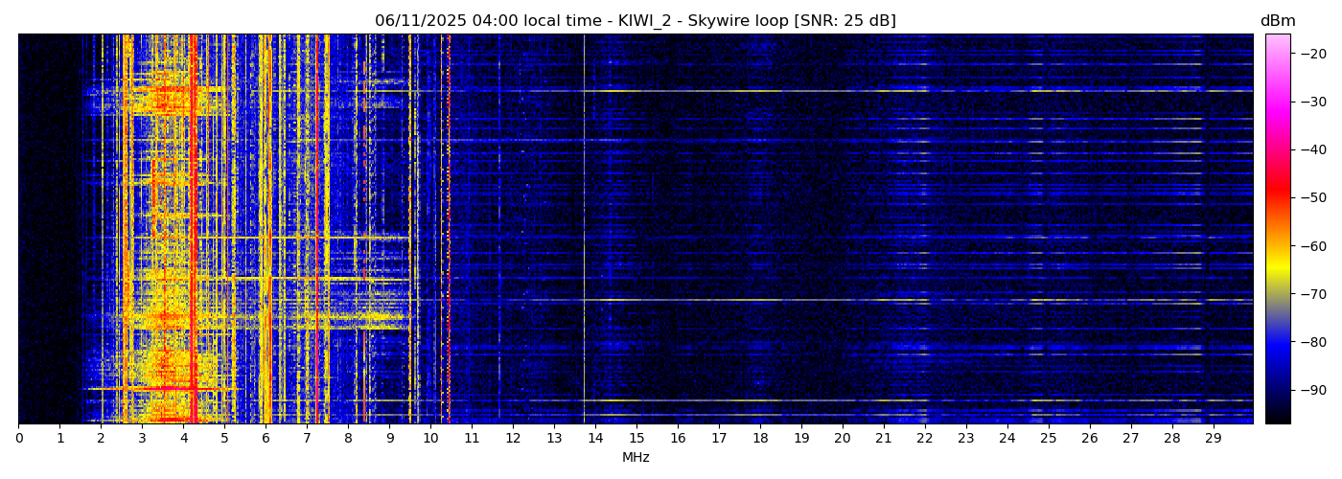The height and width of the screenshot is (479, 1342).
Task: Click the red region of the colorbar
Action: tap(1277, 192)
